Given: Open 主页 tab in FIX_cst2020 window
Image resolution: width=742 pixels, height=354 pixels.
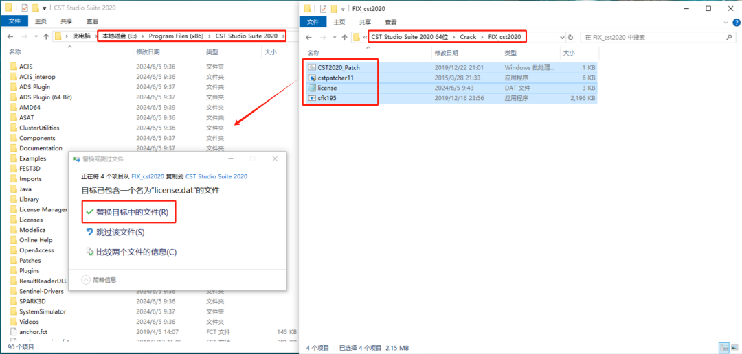Looking at the screenshot, I should click(x=339, y=22).
